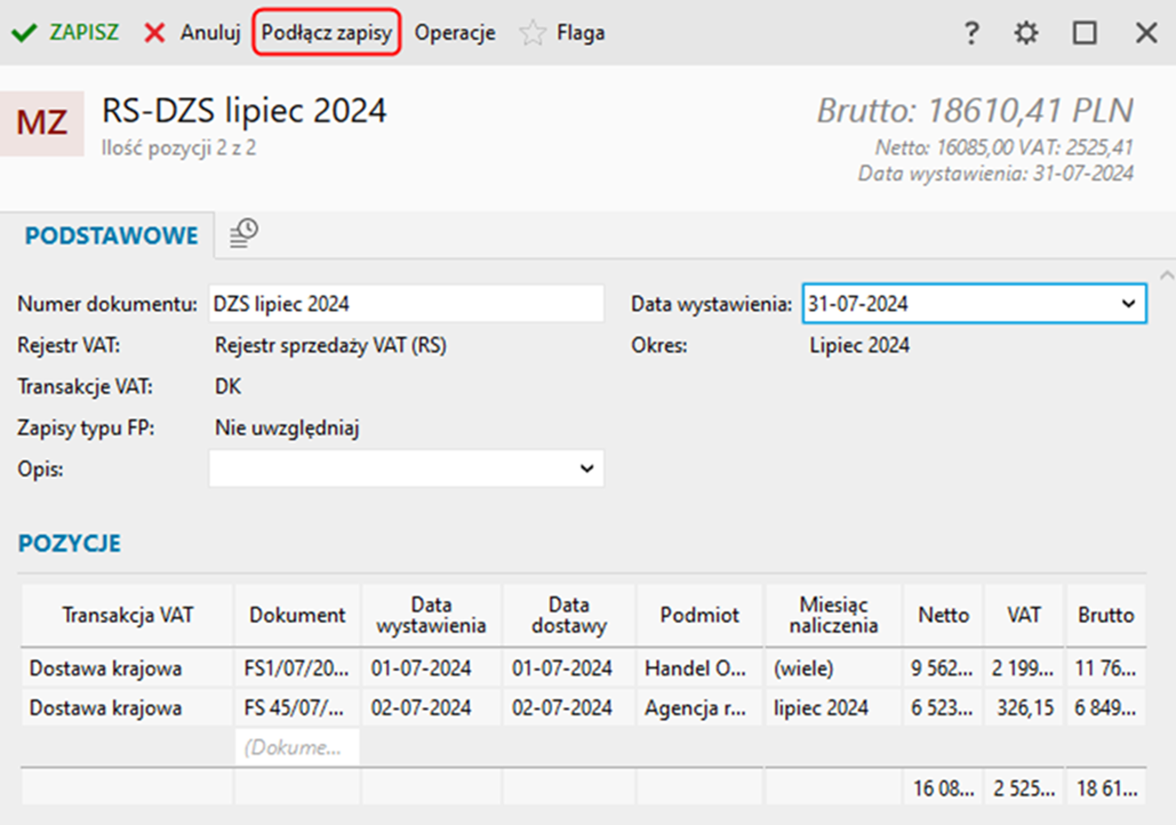Click the 2 199... VAT cell
Viewport: 1176px width, 825px height.
coord(1024,669)
